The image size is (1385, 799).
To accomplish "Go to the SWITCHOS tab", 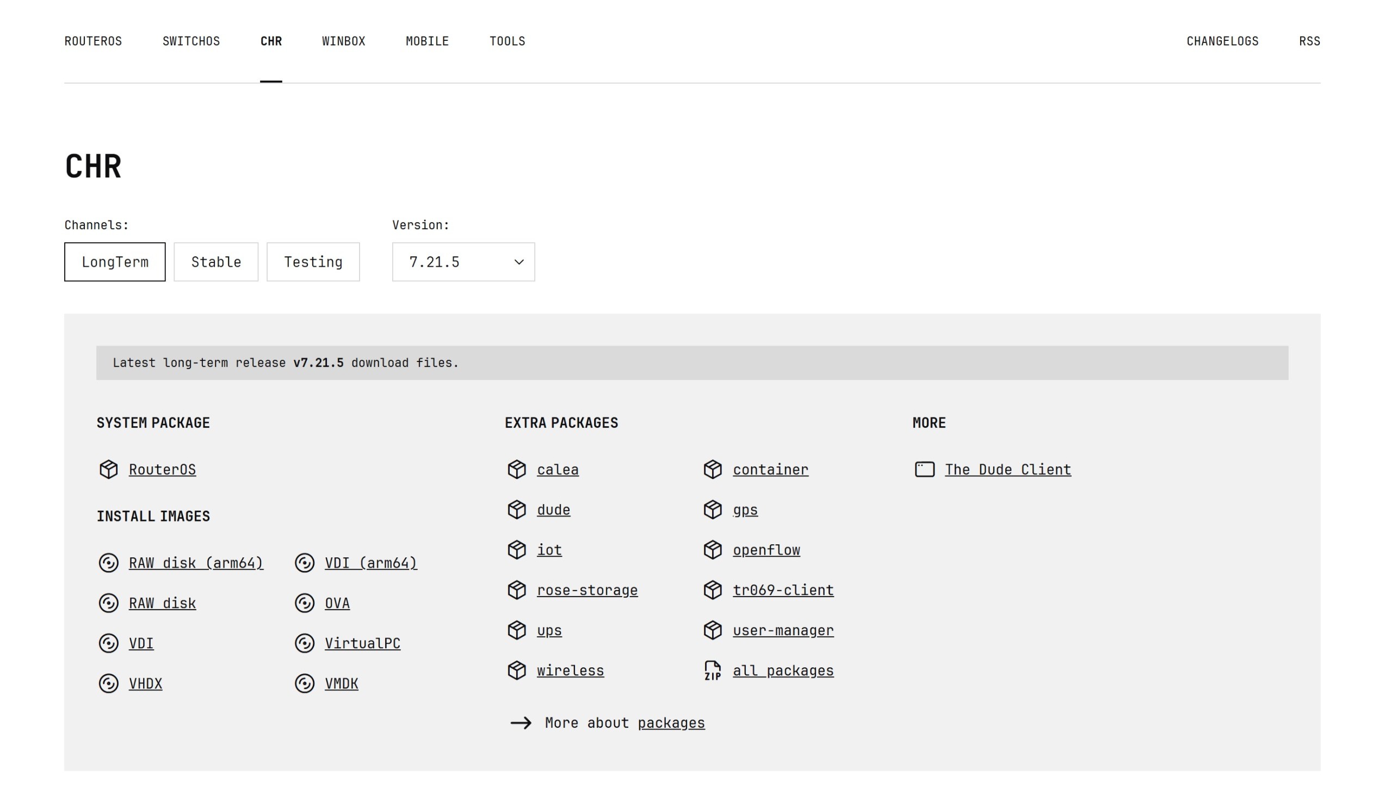I will pos(191,41).
